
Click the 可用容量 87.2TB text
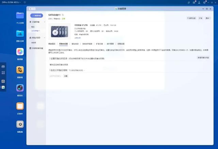tap(81, 25)
